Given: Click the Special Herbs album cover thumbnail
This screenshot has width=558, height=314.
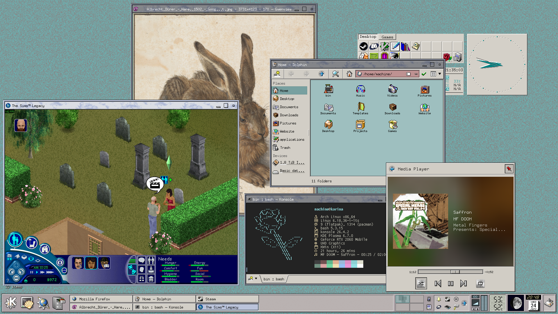Looking at the screenshot, I should click(x=420, y=221).
